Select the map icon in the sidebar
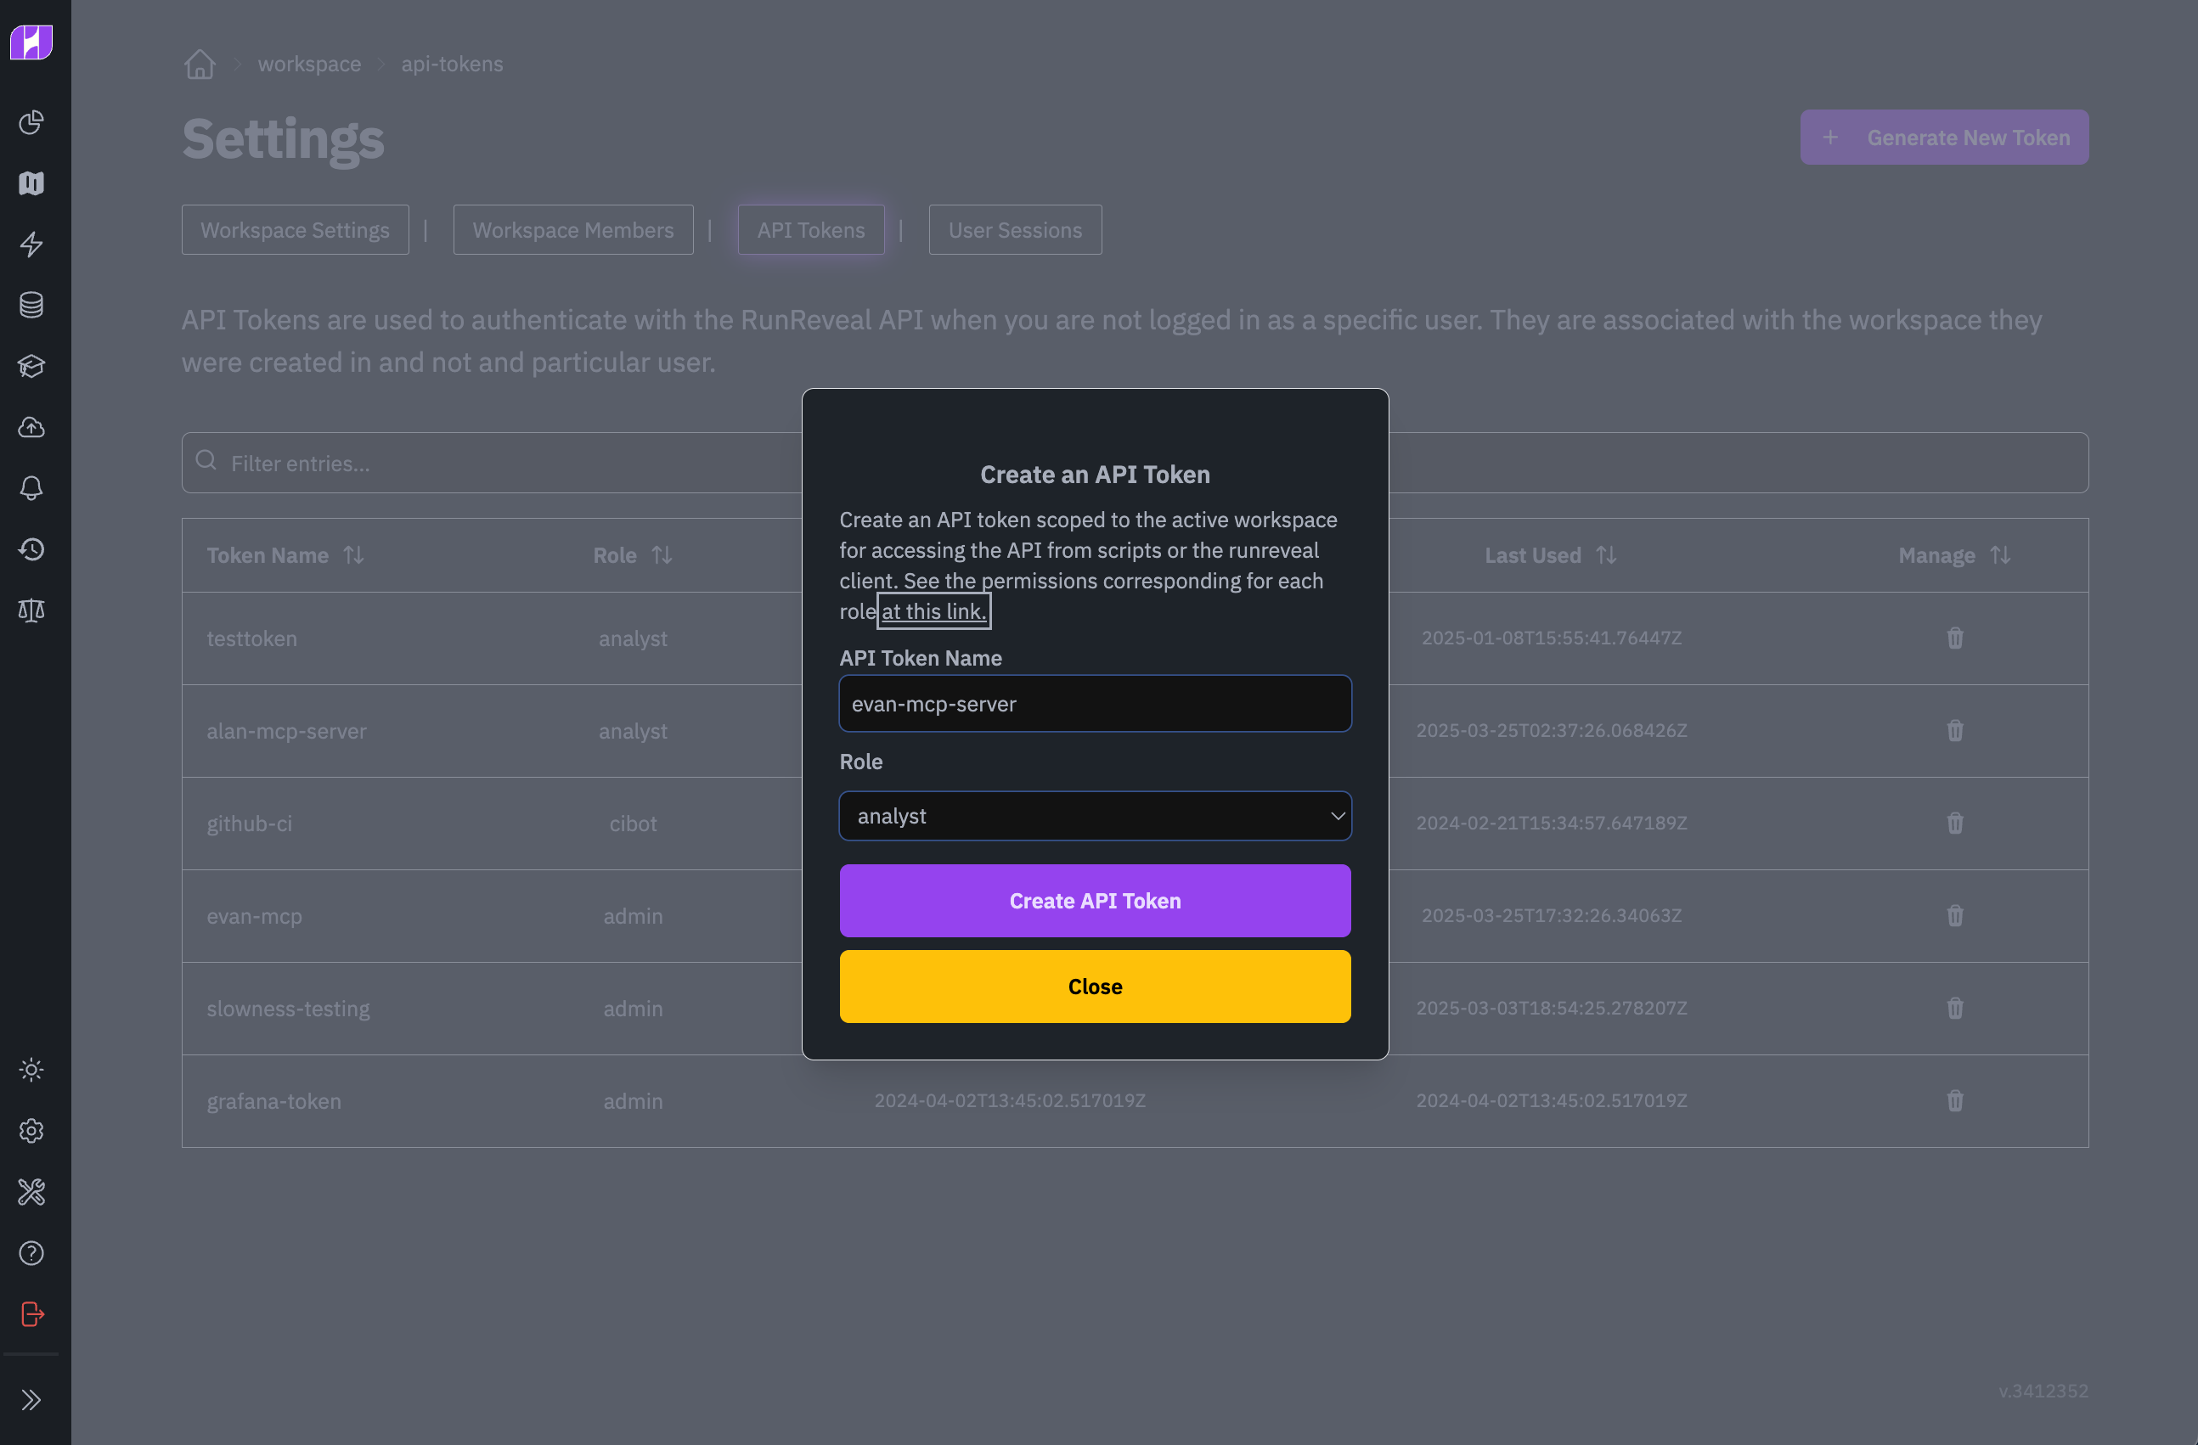The width and height of the screenshot is (2198, 1445). (x=31, y=183)
